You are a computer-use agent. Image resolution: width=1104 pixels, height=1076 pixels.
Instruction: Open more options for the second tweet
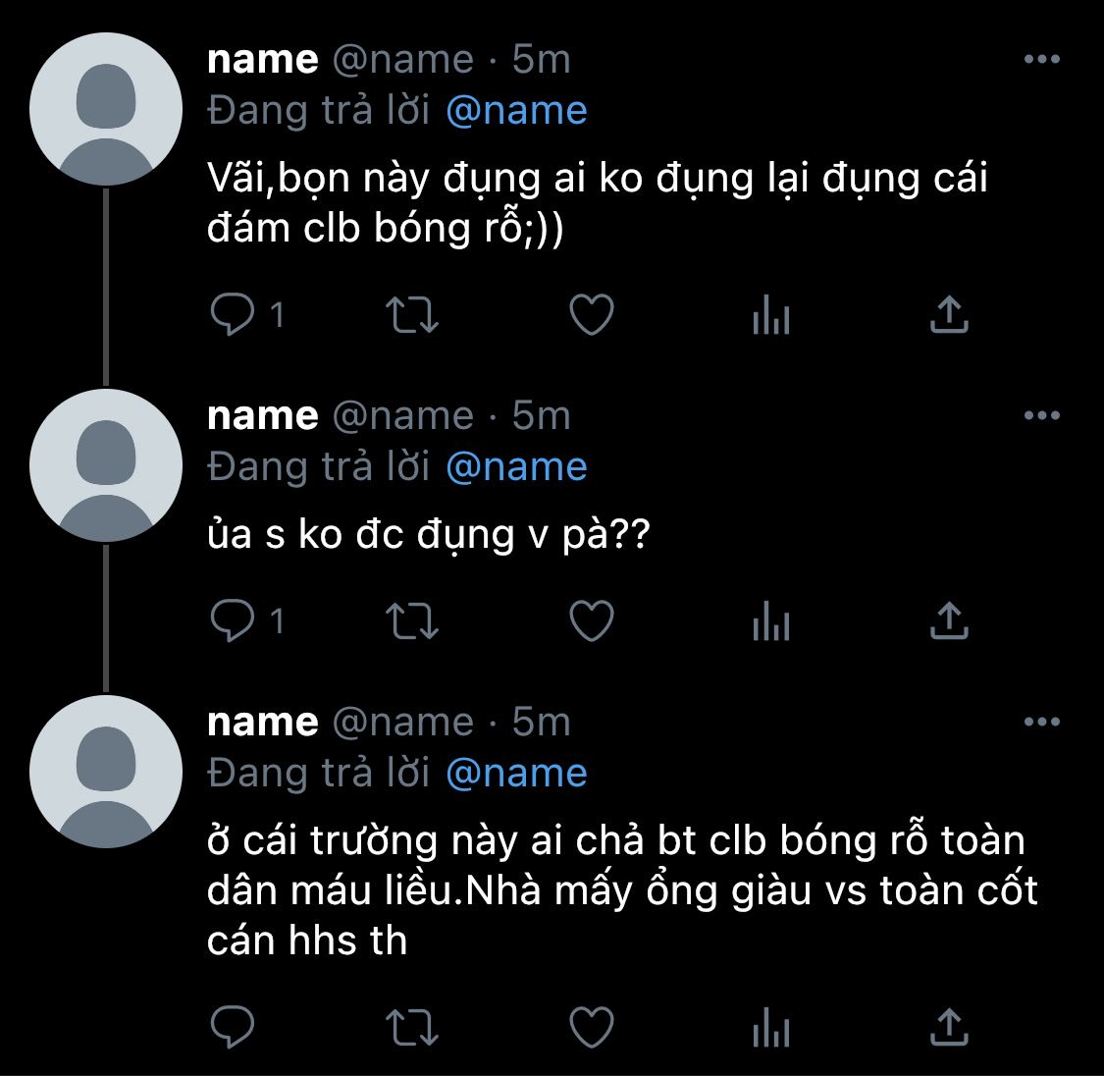[x=1042, y=415]
